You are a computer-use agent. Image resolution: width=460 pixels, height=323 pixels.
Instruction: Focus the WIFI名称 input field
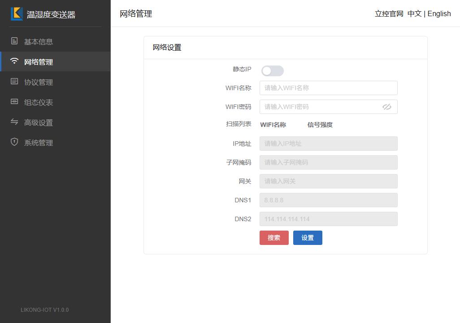coord(329,88)
